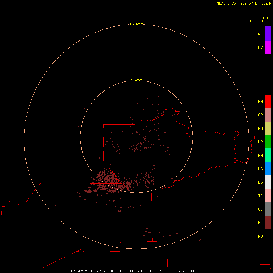Viewport: 273px width, 273px height.
Task: Click the 100 NMI range ring label
Action: coord(136,24)
